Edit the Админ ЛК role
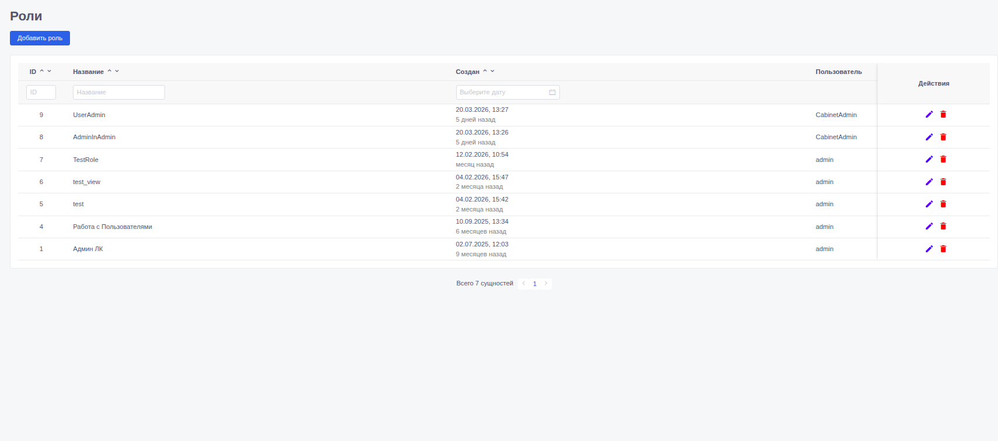Viewport: 998px width, 441px height. pos(929,249)
